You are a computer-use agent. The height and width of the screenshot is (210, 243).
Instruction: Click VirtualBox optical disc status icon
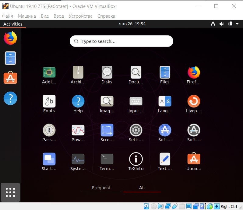tap(153, 206)
